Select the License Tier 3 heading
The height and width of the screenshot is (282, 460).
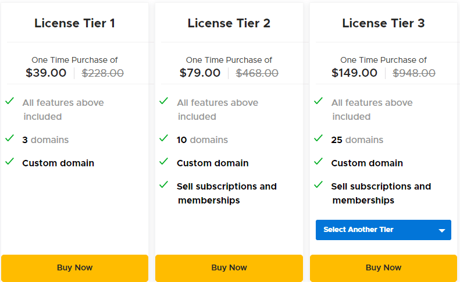click(x=383, y=23)
